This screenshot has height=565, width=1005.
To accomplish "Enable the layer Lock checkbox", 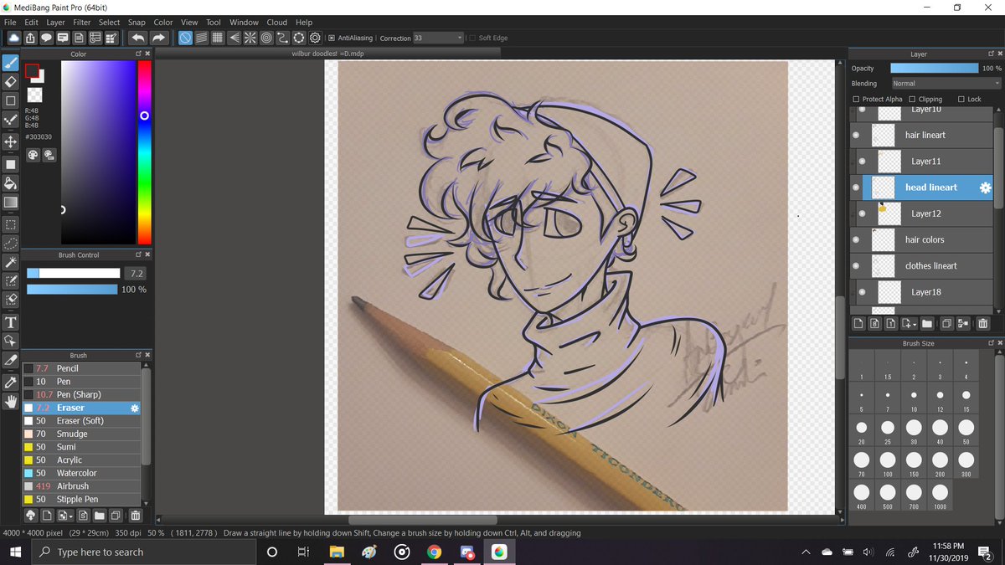I will pyautogui.click(x=961, y=99).
